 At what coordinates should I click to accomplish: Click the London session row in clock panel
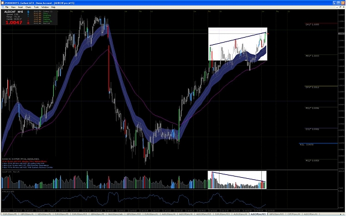tap(43, 22)
